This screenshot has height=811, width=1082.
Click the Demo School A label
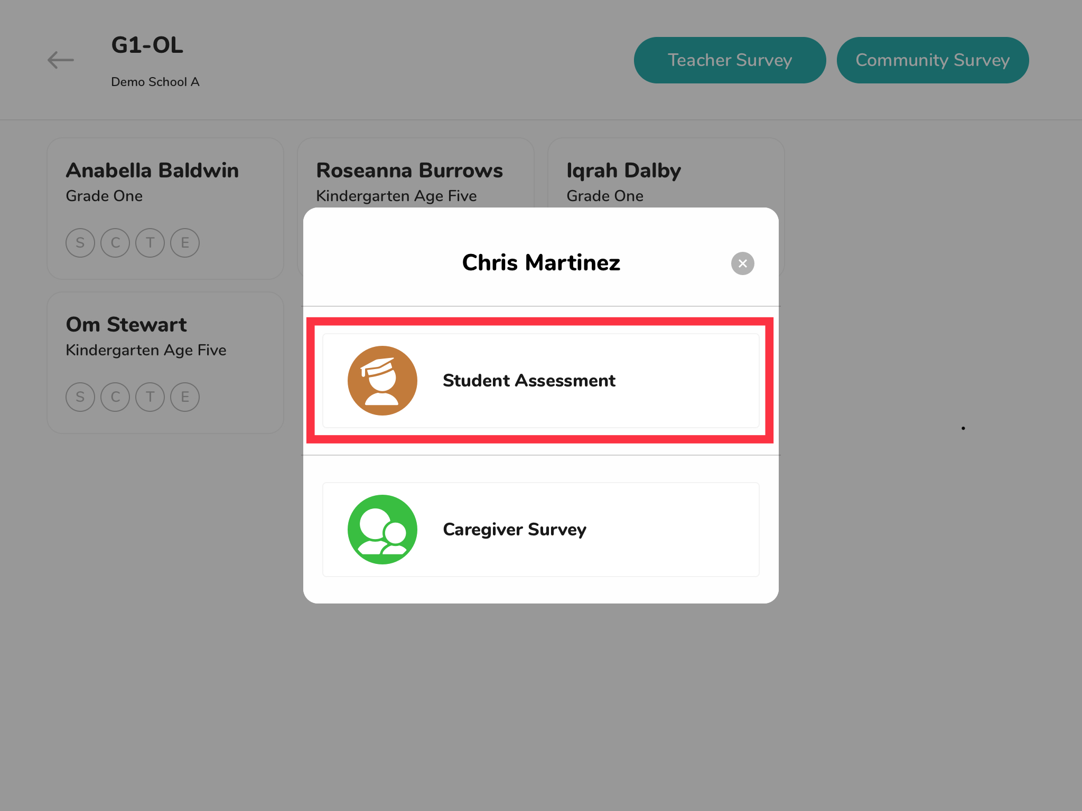pos(155,82)
